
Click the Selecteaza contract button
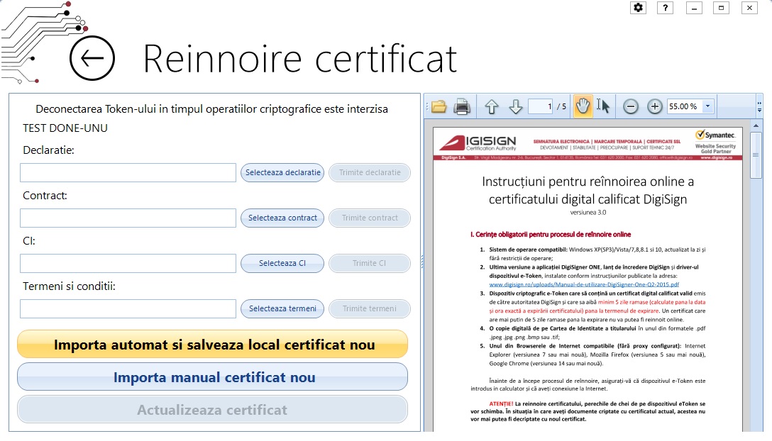pyautogui.click(x=282, y=218)
